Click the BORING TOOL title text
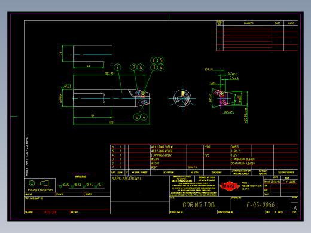This screenshot has height=233, width=311. pos(200,205)
